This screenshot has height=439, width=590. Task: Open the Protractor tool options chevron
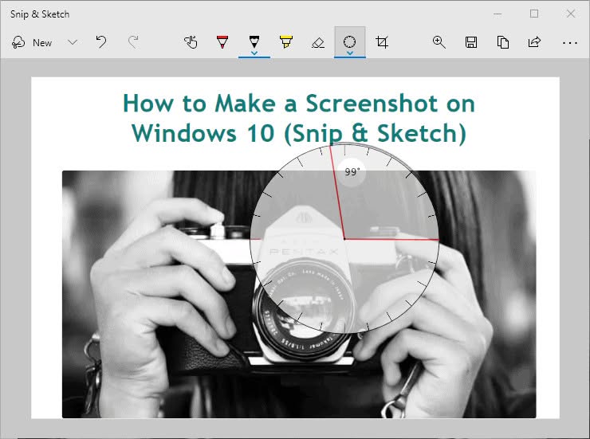350,53
